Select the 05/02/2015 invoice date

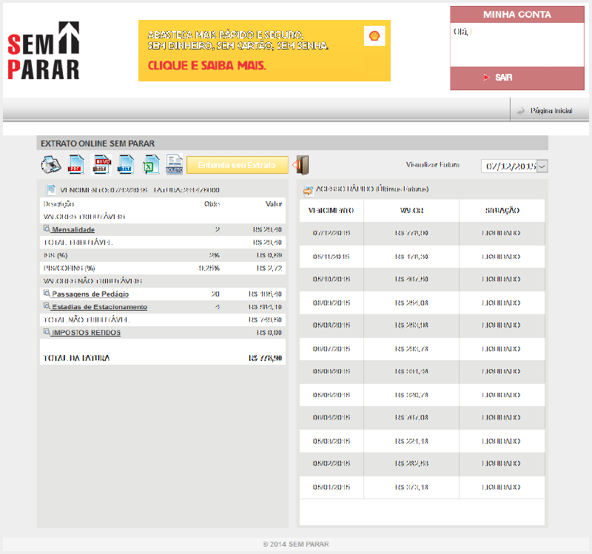[x=331, y=464]
